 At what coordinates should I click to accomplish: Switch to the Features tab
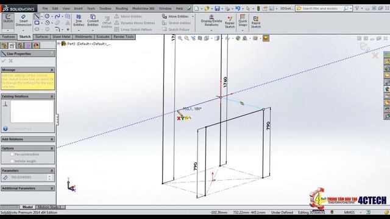pyautogui.click(x=9, y=36)
